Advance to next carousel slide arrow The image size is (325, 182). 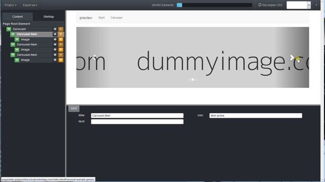(292, 58)
